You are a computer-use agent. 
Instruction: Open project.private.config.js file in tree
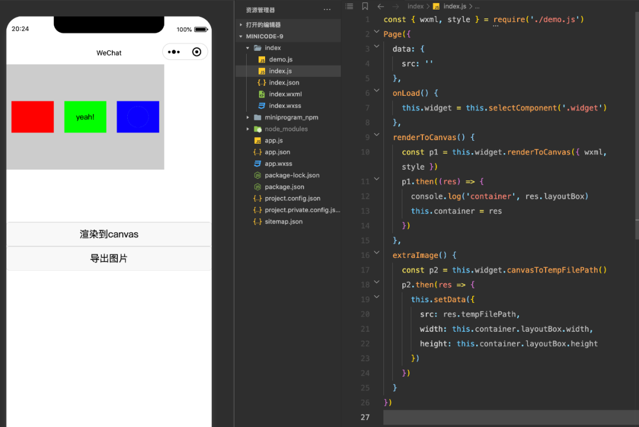(x=302, y=210)
